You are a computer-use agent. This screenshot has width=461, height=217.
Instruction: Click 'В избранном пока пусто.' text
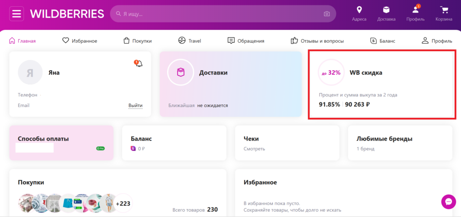[272, 203]
